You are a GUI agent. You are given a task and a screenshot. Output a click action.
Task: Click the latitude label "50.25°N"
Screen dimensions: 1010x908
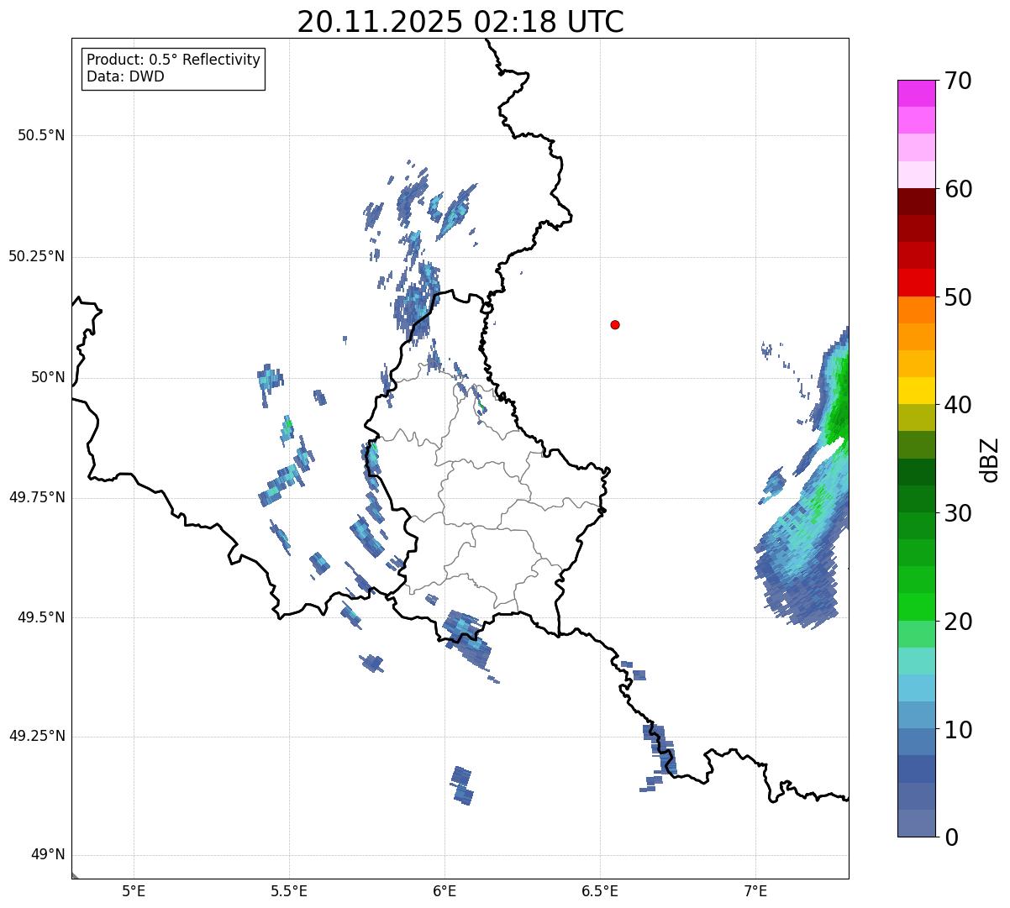37,256
